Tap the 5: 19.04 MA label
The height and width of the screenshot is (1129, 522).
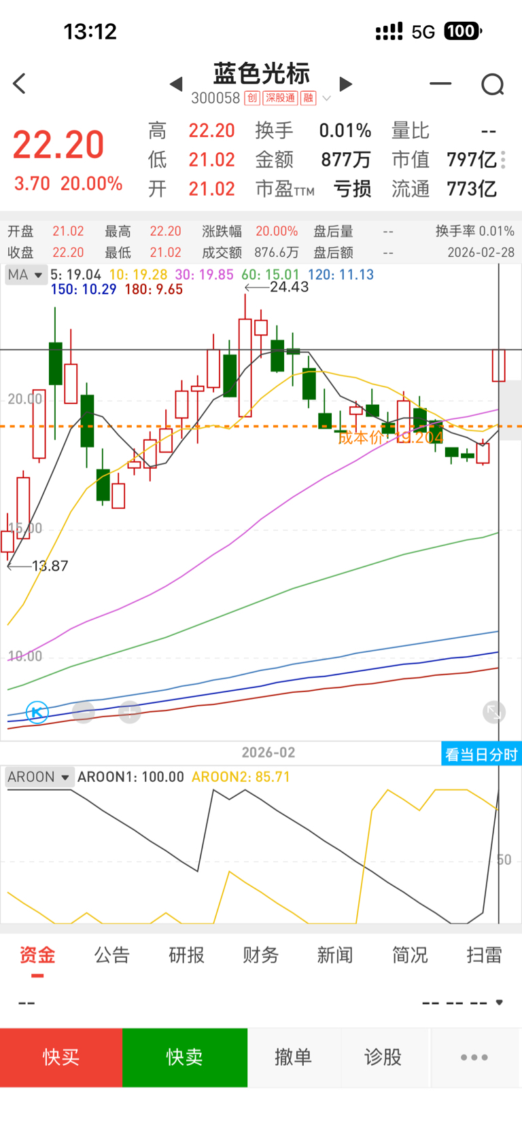[x=75, y=274]
